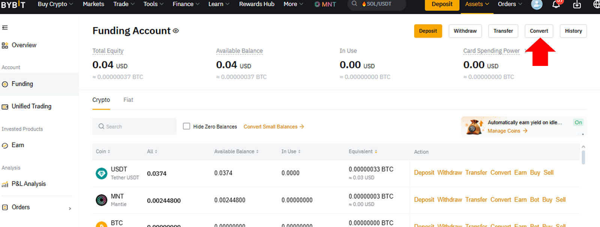Click Bot in MNT row

coord(534,200)
